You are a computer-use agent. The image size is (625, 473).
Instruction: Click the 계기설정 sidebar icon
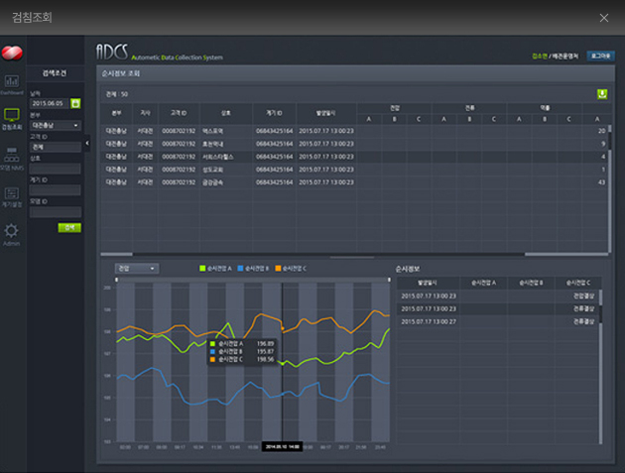[x=12, y=194]
